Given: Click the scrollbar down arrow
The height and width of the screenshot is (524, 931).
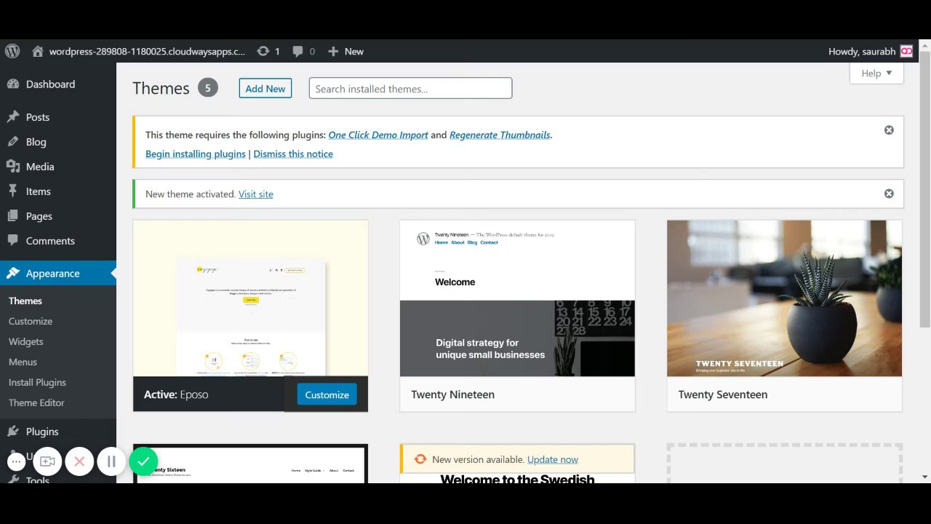Looking at the screenshot, I should pyautogui.click(x=924, y=477).
